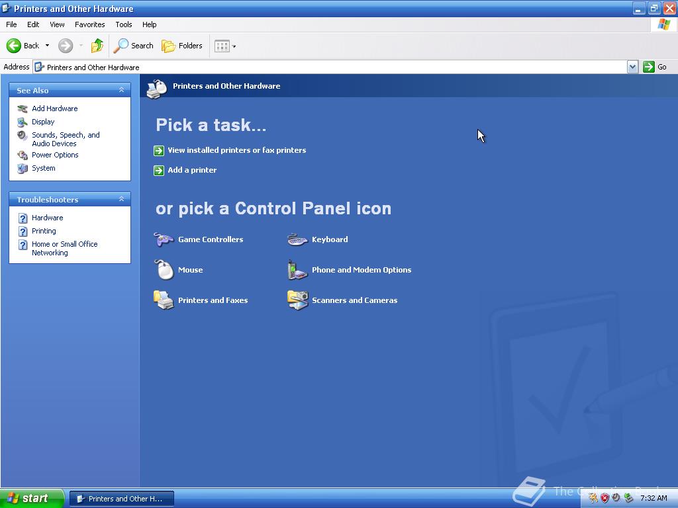Click the red shield security tray icon
The height and width of the screenshot is (508, 678).
point(605,498)
